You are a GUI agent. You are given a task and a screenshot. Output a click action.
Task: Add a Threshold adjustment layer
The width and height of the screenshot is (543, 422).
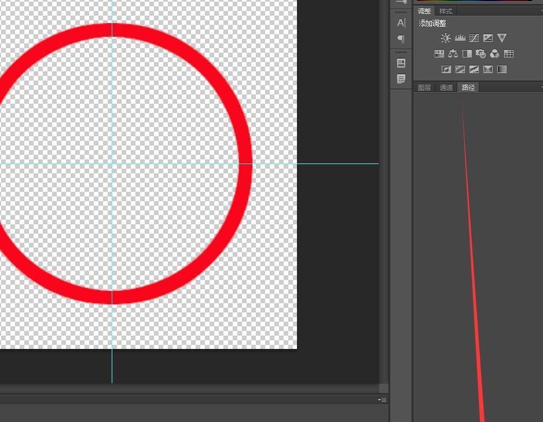click(x=474, y=70)
